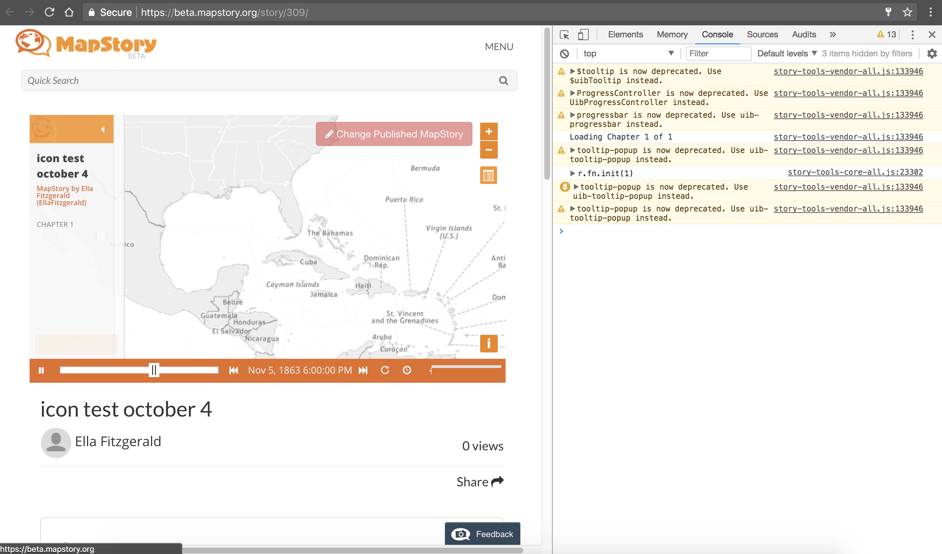The height and width of the screenshot is (554, 942).
Task: Click the loop playback icon
Action: click(x=385, y=370)
